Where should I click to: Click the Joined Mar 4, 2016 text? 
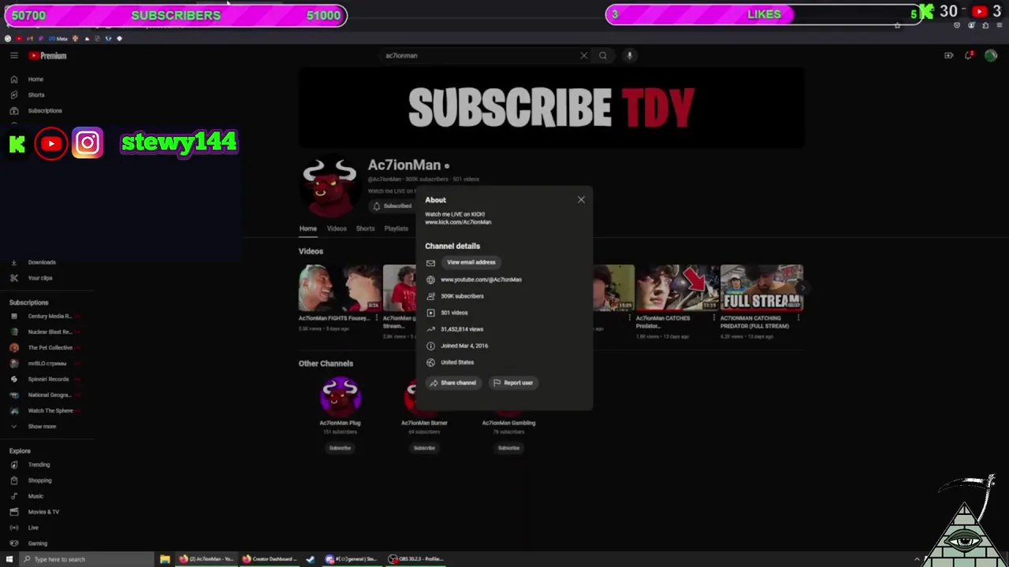point(464,346)
